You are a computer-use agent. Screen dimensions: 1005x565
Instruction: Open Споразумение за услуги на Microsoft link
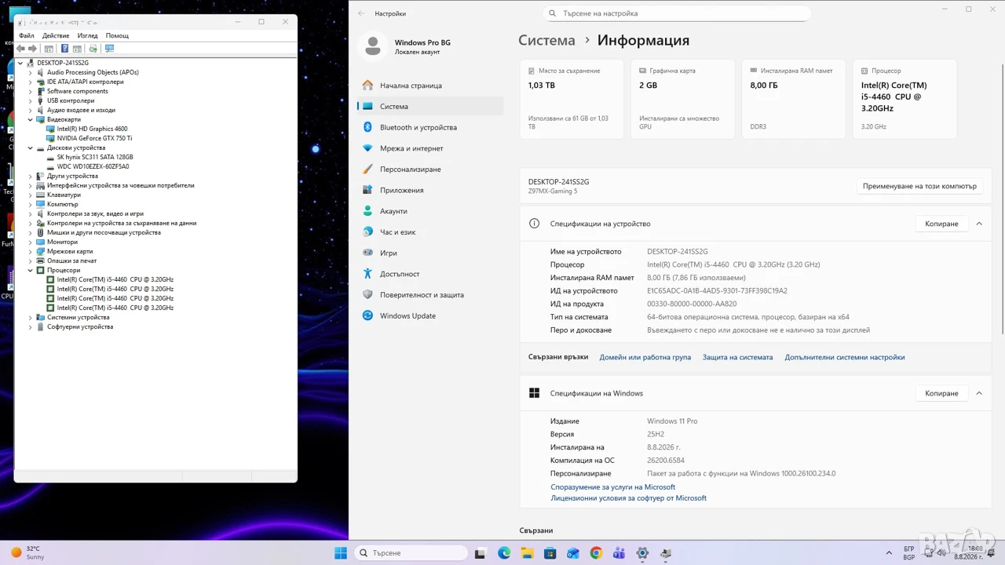pyautogui.click(x=613, y=487)
